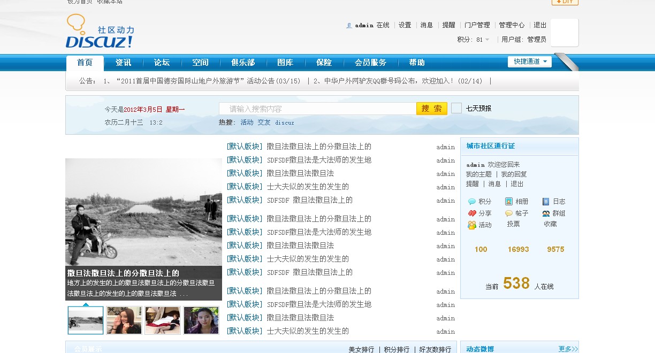This screenshot has width=655, height=353.
Task: Focus the 请输入搜索内容 search field
Action: click(x=318, y=109)
